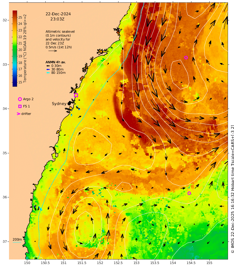Click the 154 longitude axis label
This screenshot has width=234, height=267.
pos(173,263)
